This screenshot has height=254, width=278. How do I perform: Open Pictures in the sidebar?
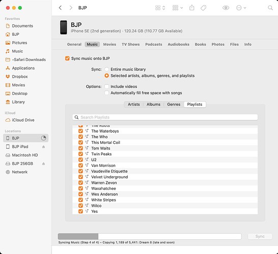click(19, 43)
